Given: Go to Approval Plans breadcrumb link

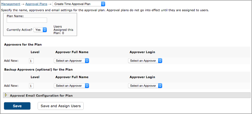Looking at the screenshot, I should [36, 4].
